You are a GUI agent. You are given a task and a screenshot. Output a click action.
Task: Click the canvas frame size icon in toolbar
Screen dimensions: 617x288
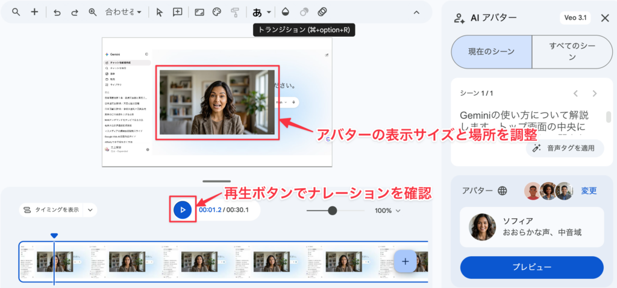(x=200, y=12)
